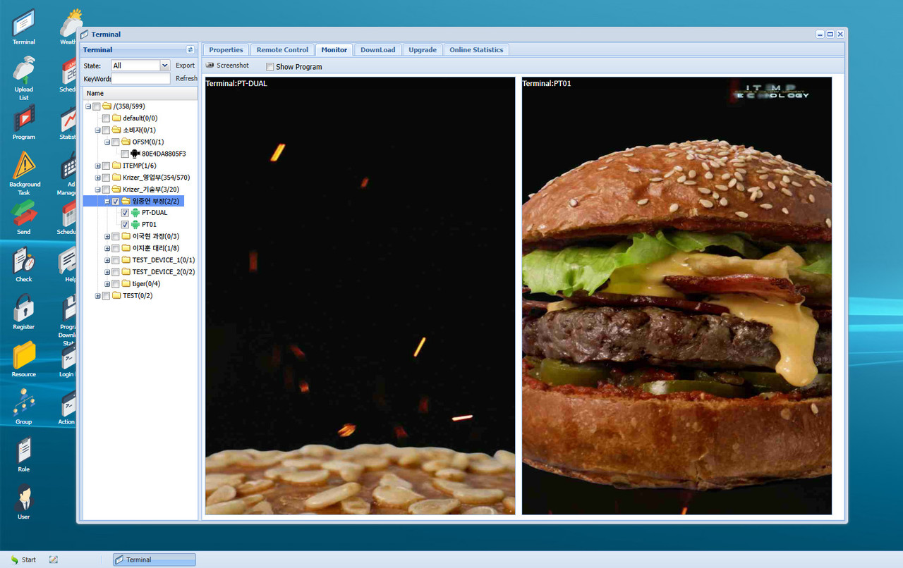Check the 80E4DA8805F3 device checkbox
903x568 pixels.
click(125, 154)
